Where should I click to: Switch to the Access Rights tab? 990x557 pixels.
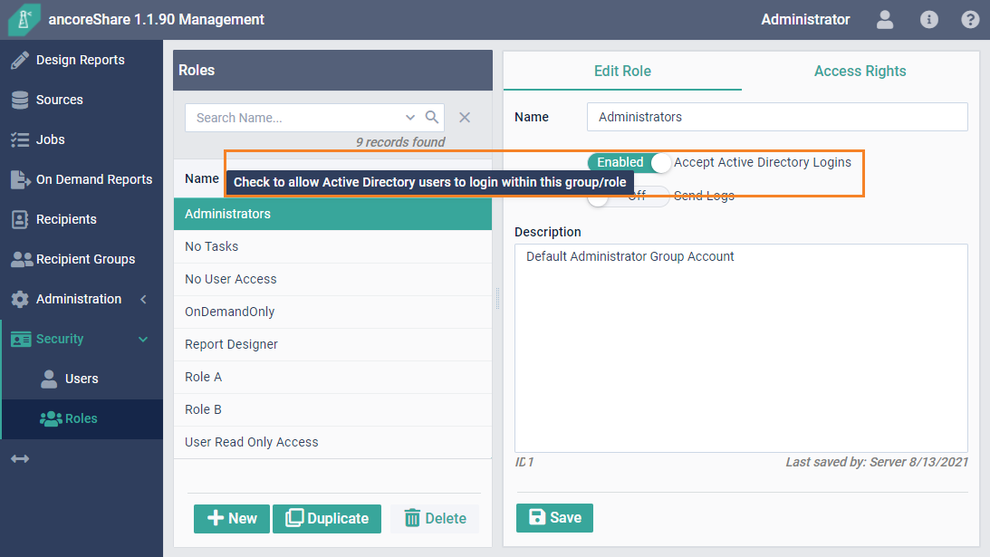click(x=860, y=72)
